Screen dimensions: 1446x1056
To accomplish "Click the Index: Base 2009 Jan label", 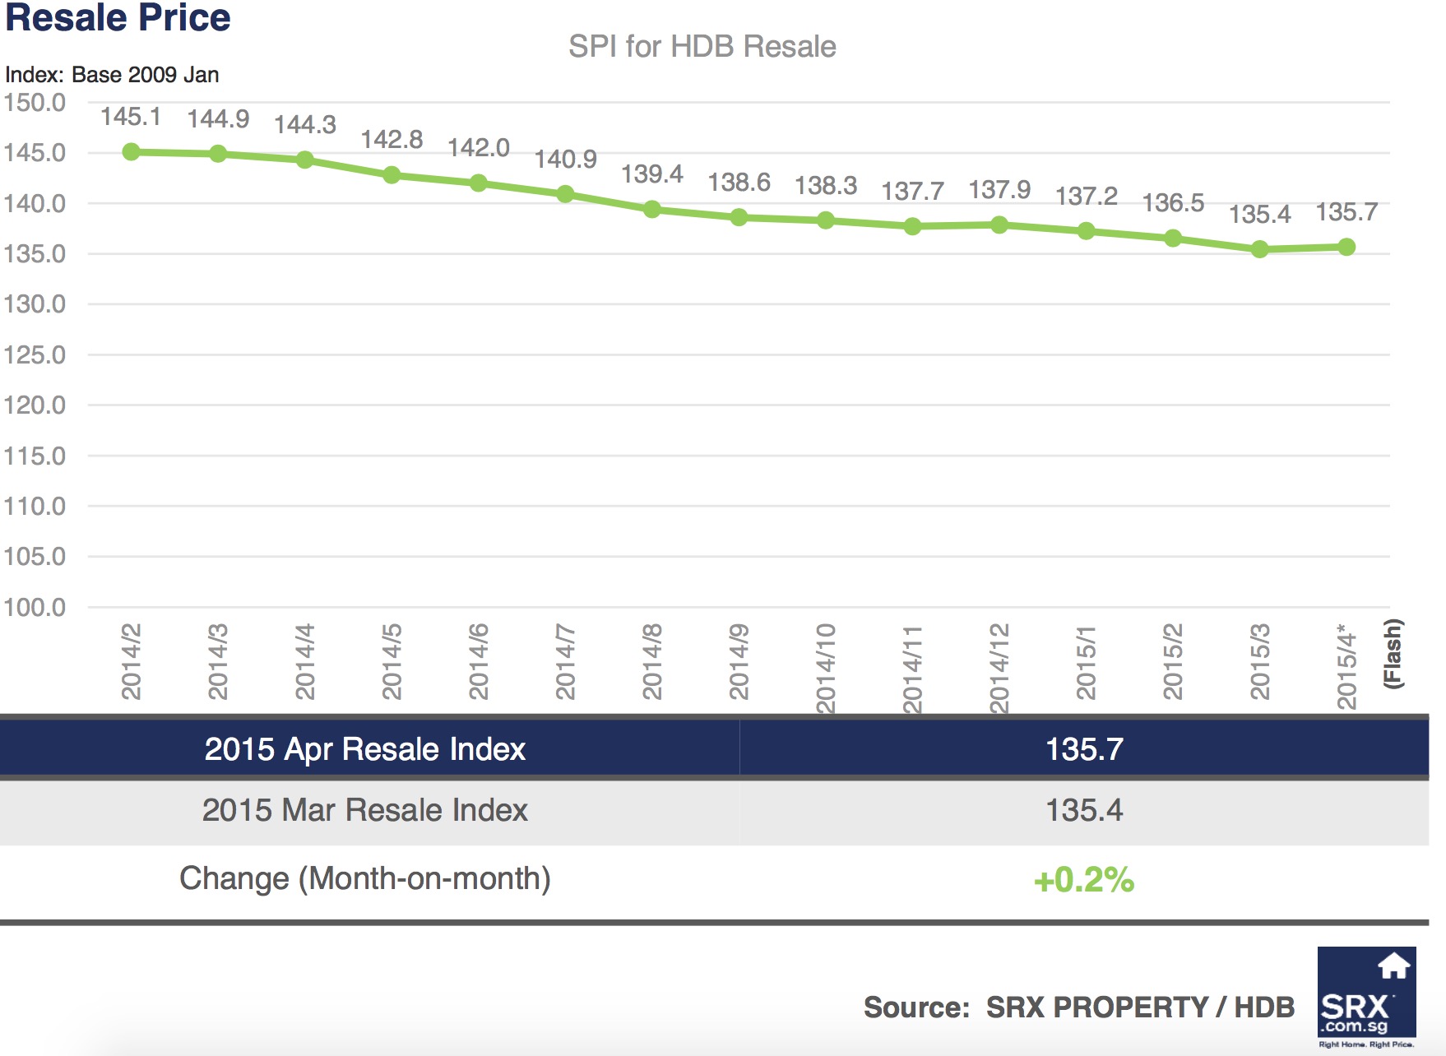I will pyautogui.click(x=112, y=75).
